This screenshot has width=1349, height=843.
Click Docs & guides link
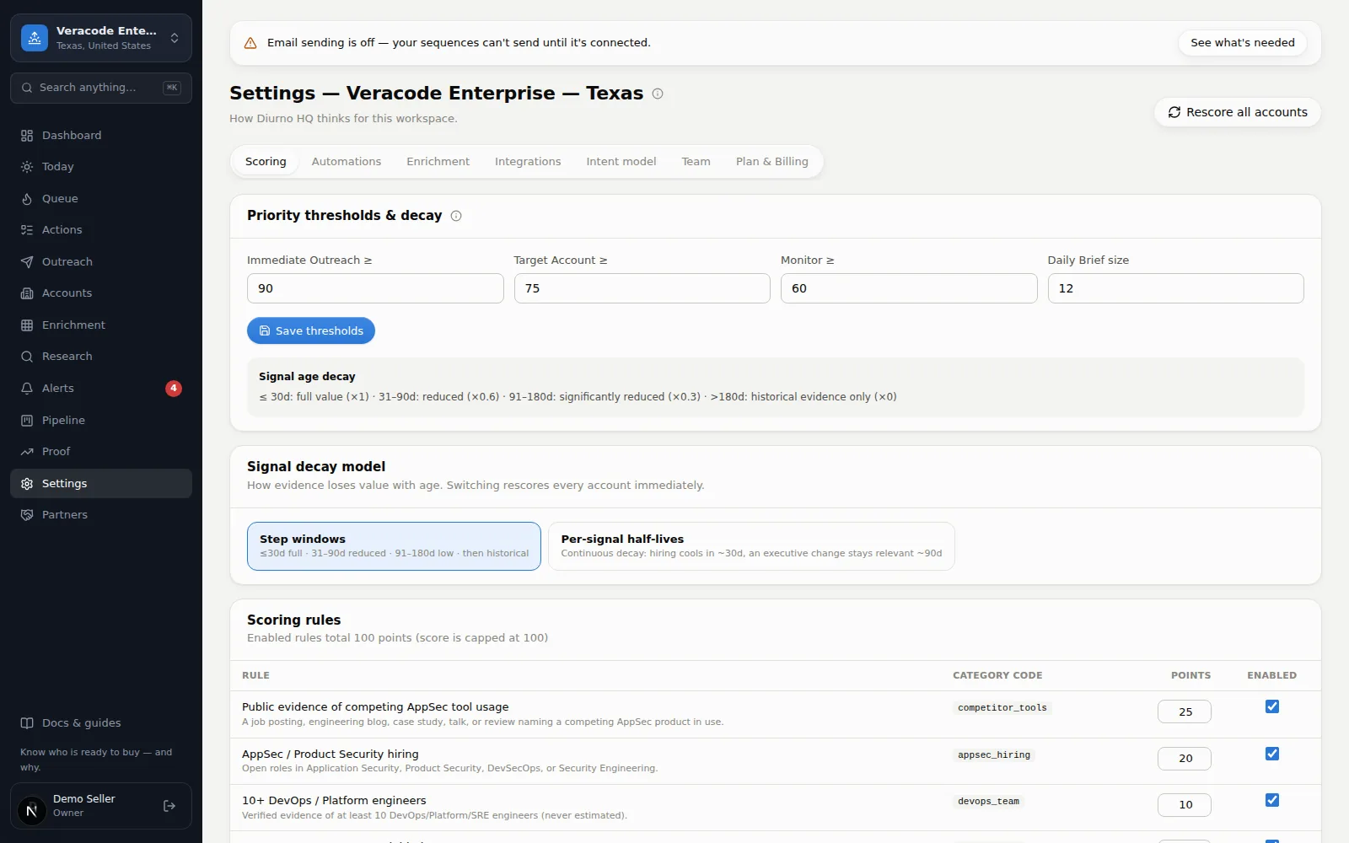coord(82,723)
